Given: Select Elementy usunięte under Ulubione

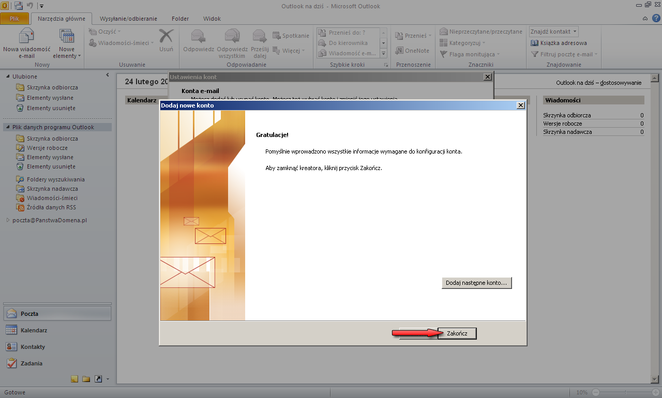Looking at the screenshot, I should click(x=51, y=108).
